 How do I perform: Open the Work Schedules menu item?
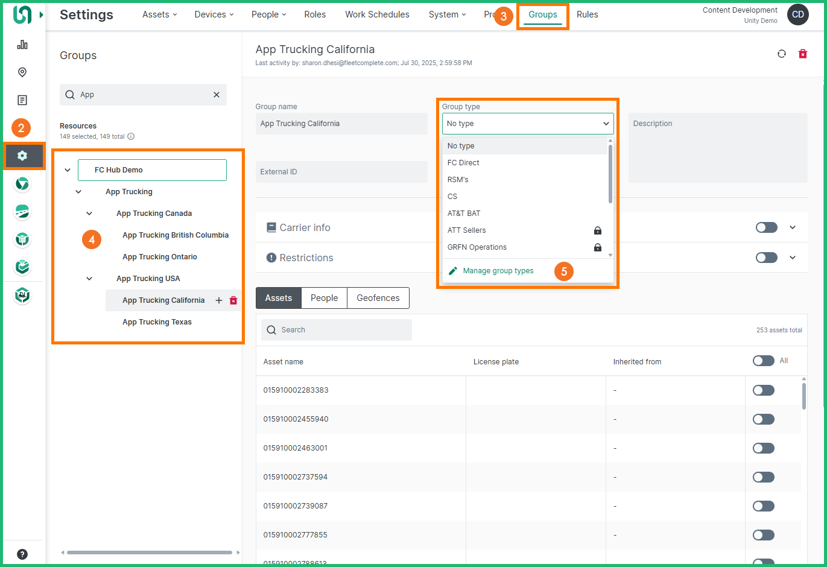[377, 14]
